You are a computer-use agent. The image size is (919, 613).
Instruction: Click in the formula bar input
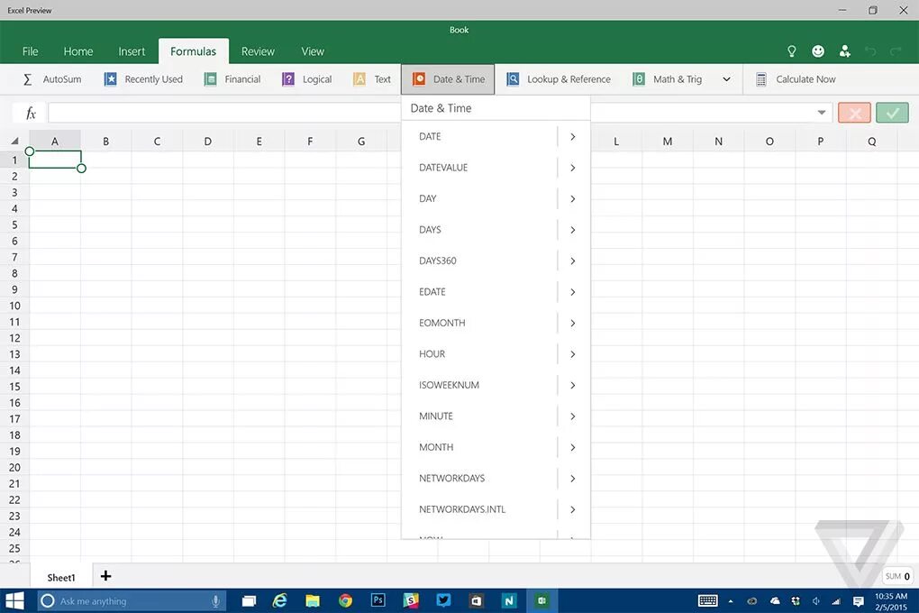pyautogui.click(x=223, y=113)
